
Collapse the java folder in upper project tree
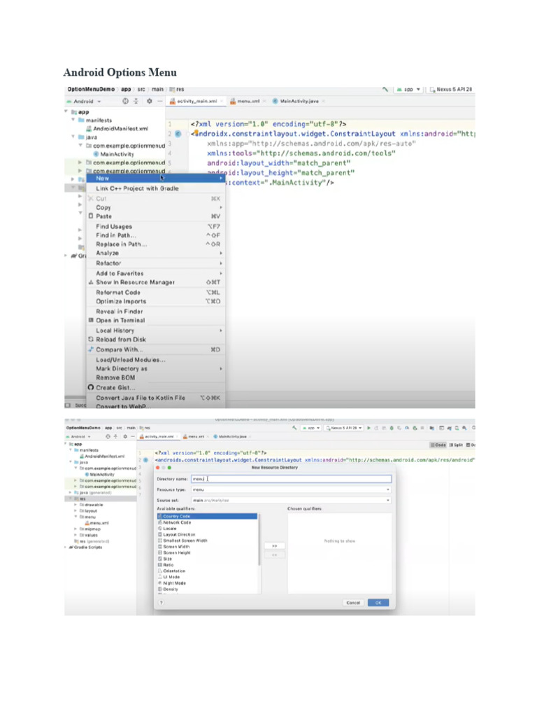(73, 137)
